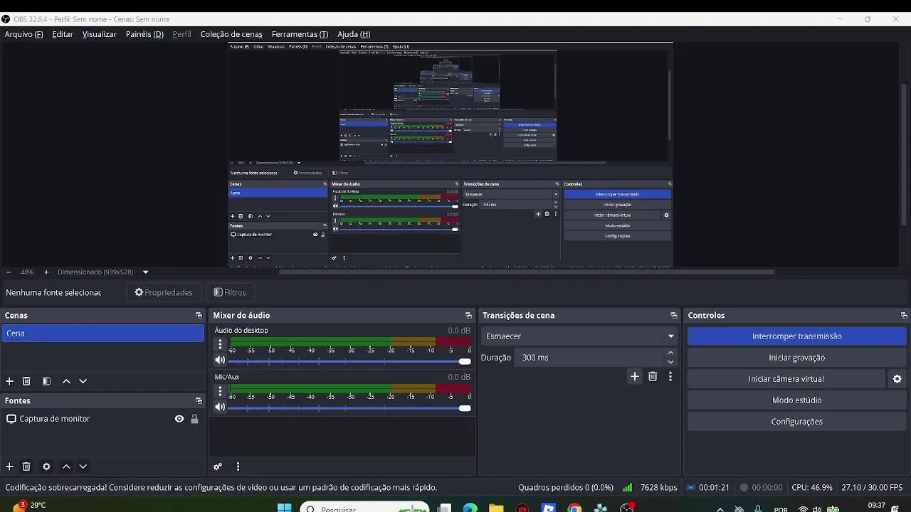Mute Áudio do desktop speaker
The image size is (911, 512).
pyautogui.click(x=220, y=360)
